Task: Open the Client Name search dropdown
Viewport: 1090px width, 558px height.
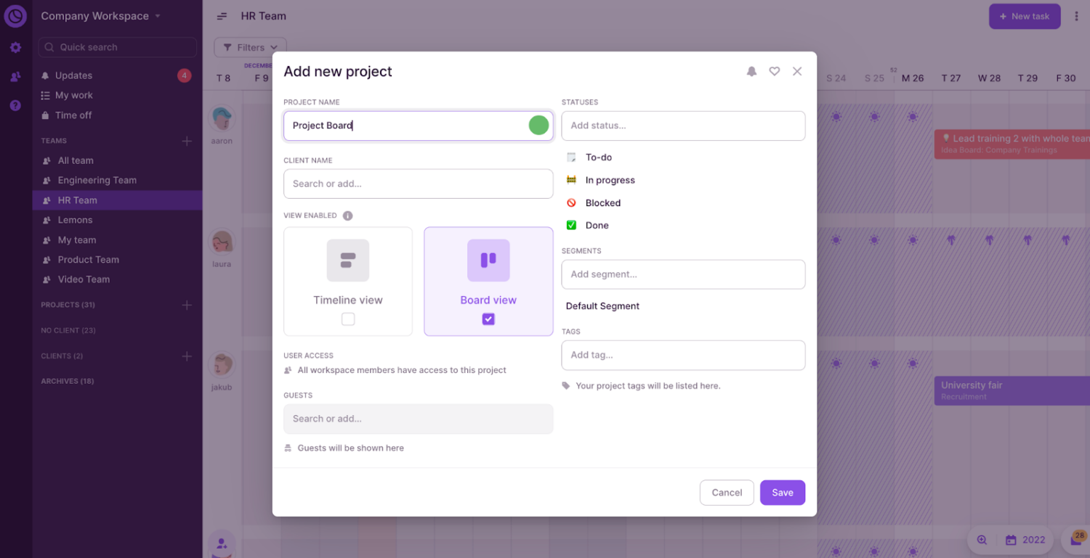Action: [418, 184]
